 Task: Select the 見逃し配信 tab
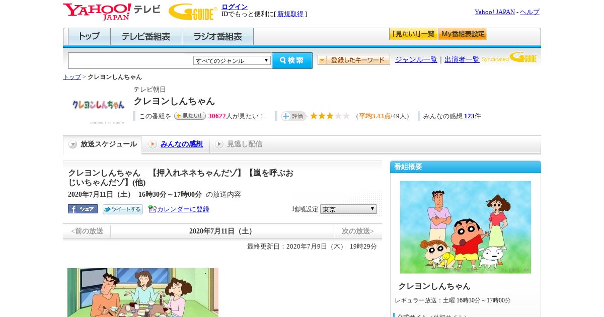(239, 144)
